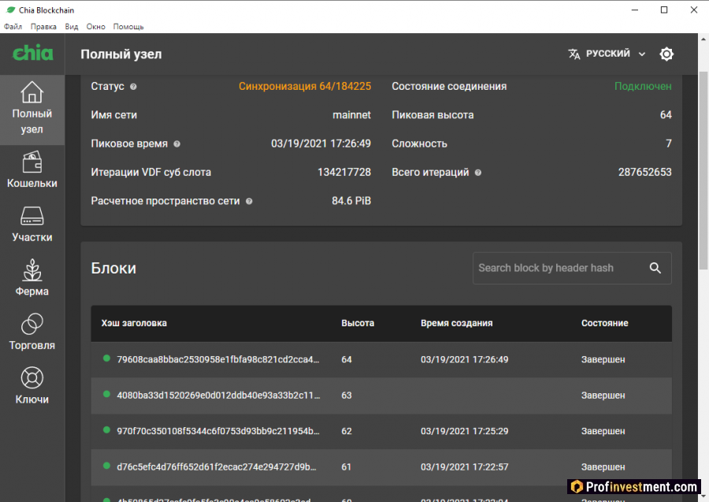Open the Файл menu
Viewport: 709px width, 502px height.
pyautogui.click(x=13, y=27)
